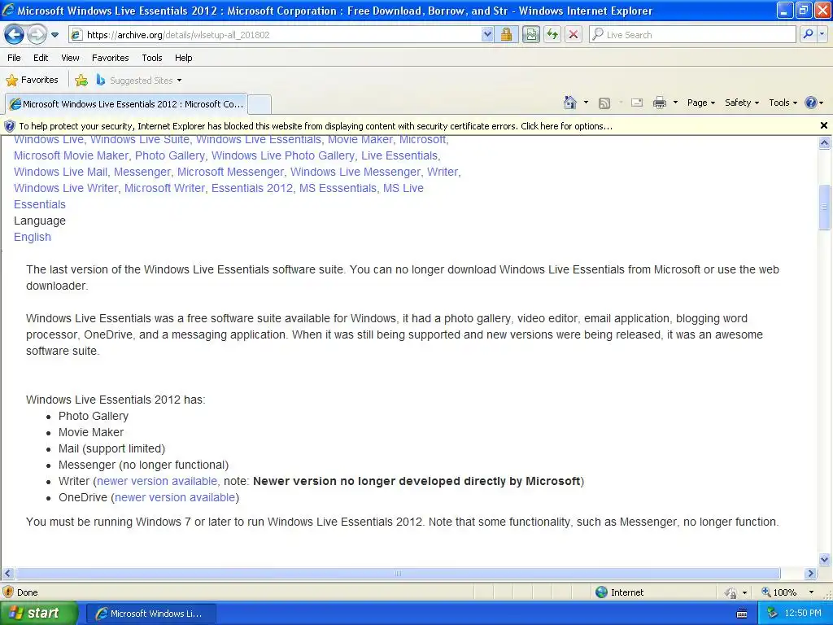
Task: Click Add to Favorites Bar icon
Action: click(x=81, y=81)
